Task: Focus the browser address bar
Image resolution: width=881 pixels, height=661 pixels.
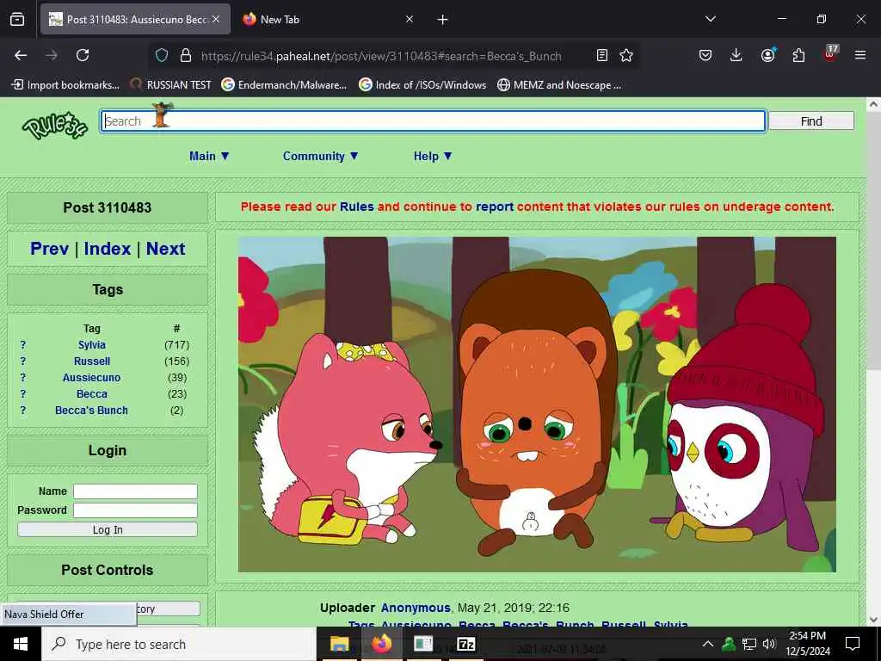Action: 381,56
